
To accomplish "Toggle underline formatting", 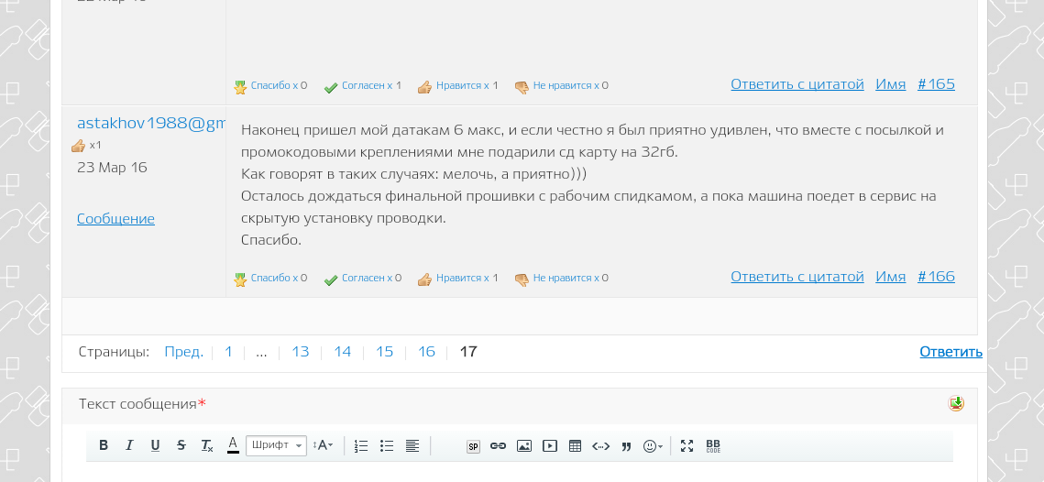I will click(x=155, y=446).
